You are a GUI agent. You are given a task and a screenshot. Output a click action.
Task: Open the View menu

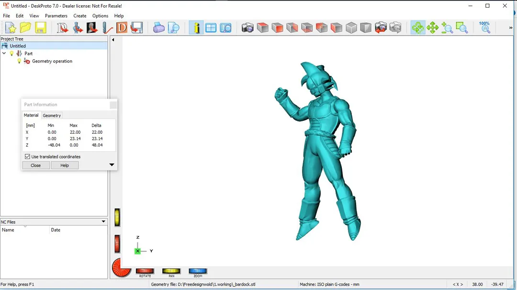(x=34, y=16)
